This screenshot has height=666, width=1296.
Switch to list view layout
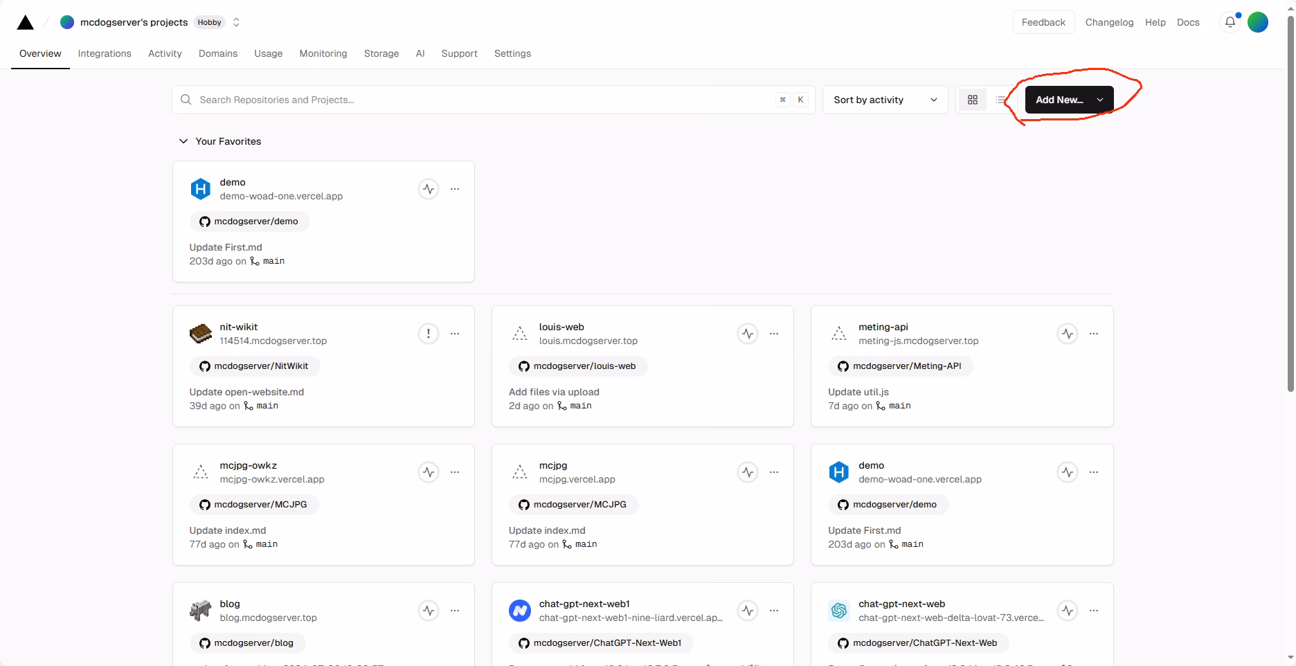tap(1001, 100)
